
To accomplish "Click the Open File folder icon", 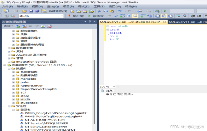I will [x=25, y=11].
